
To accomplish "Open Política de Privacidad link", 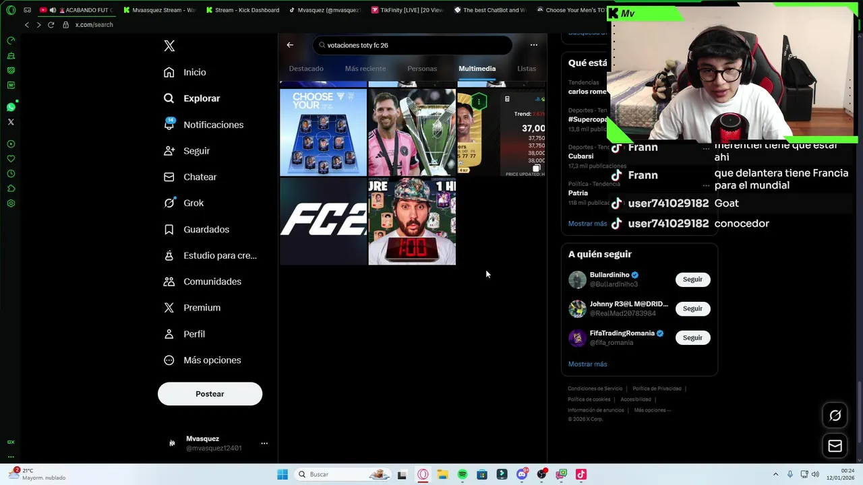I will pyautogui.click(x=657, y=389).
